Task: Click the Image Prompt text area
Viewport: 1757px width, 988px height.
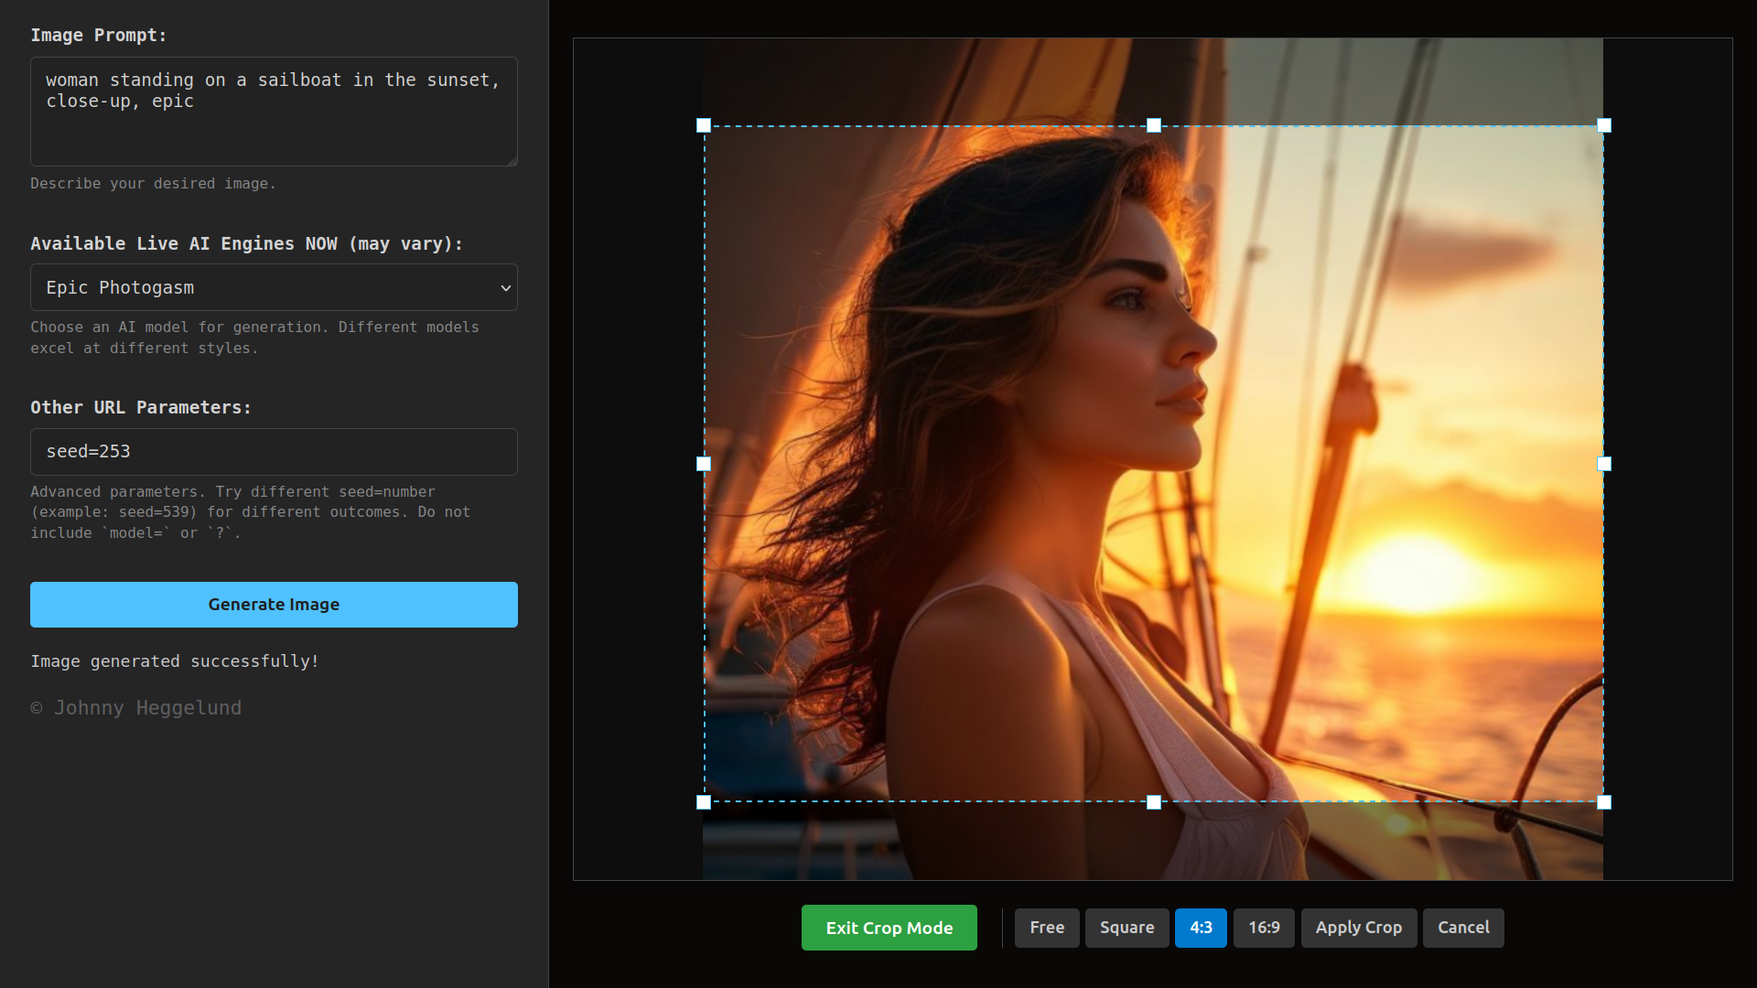Action: pyautogui.click(x=274, y=112)
